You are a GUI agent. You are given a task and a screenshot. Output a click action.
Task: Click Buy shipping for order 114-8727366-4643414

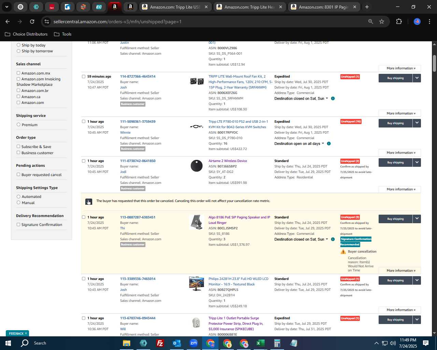395,78
